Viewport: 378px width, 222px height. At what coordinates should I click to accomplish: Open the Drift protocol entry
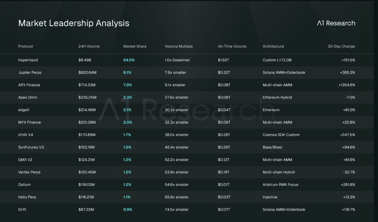[22, 209]
